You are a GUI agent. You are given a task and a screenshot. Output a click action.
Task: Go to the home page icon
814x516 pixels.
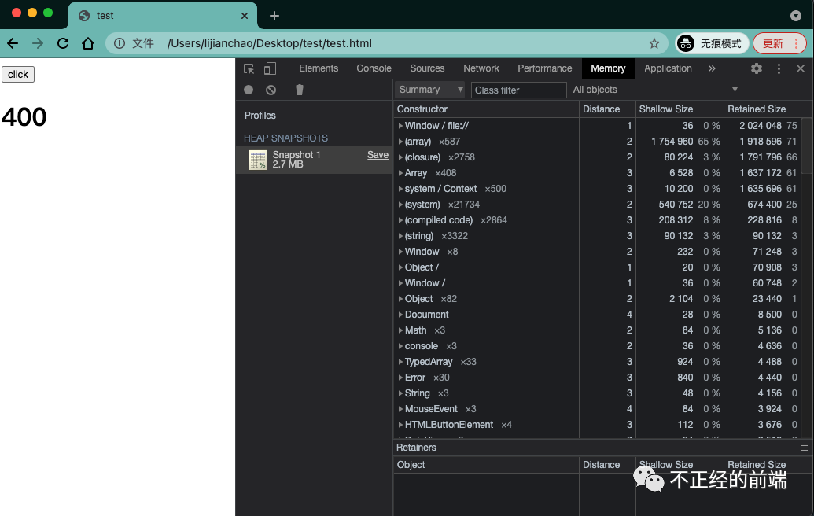pos(88,43)
